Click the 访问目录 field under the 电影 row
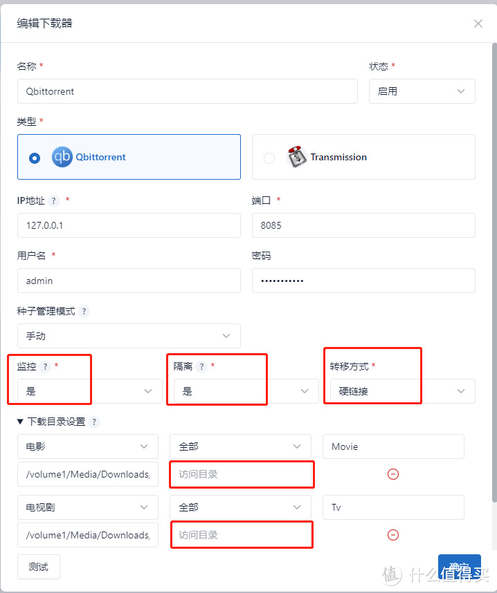The height and width of the screenshot is (593, 497). coord(241,474)
